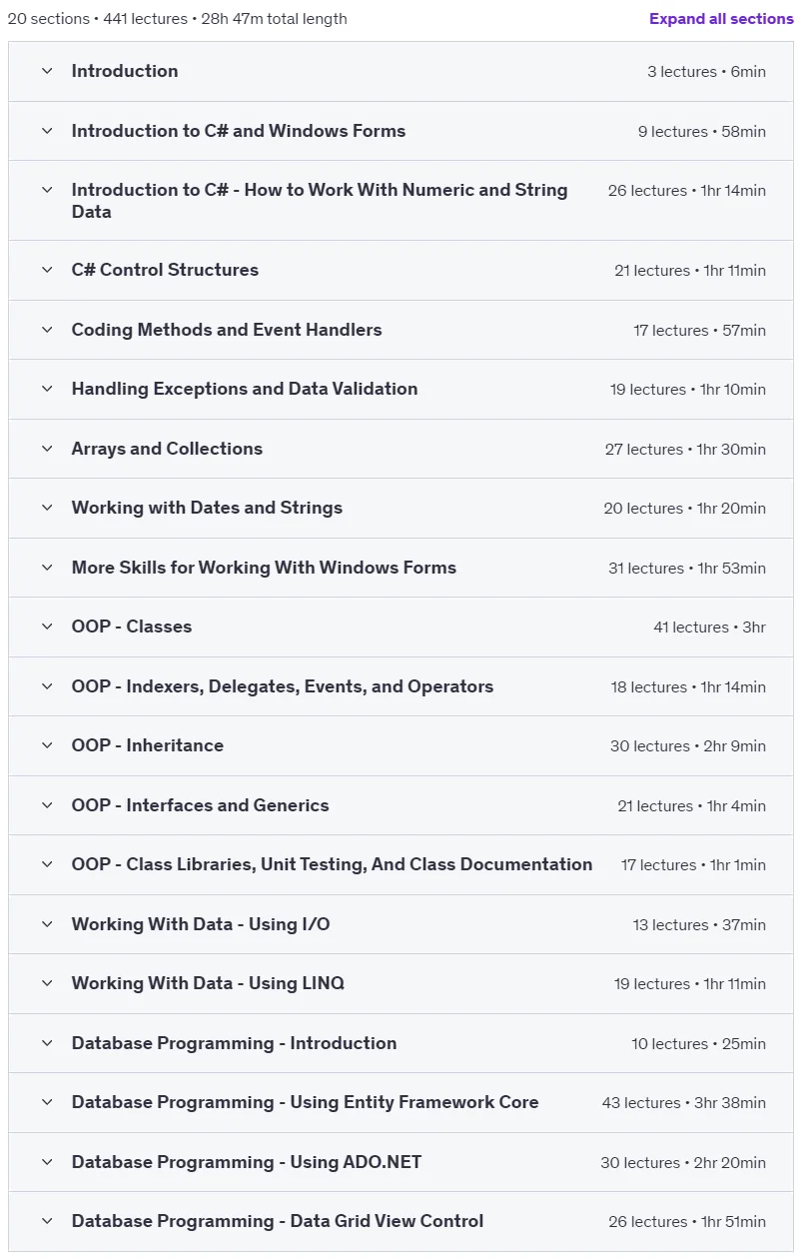Screen dimensions: 803x1259
Task: Click chevron beside Database Programming - Using ADO.NET
Action: (x=46, y=1162)
